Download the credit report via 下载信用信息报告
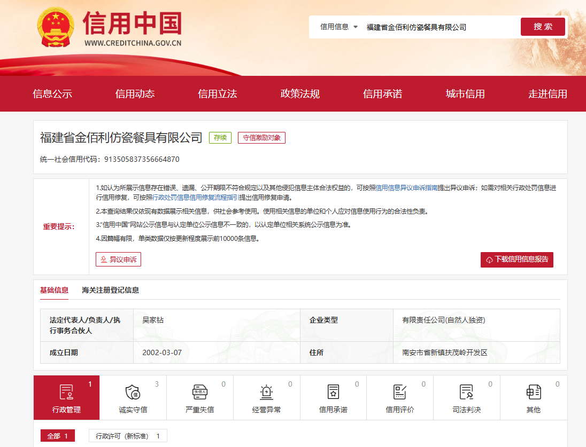586x447 pixels. [x=516, y=260]
